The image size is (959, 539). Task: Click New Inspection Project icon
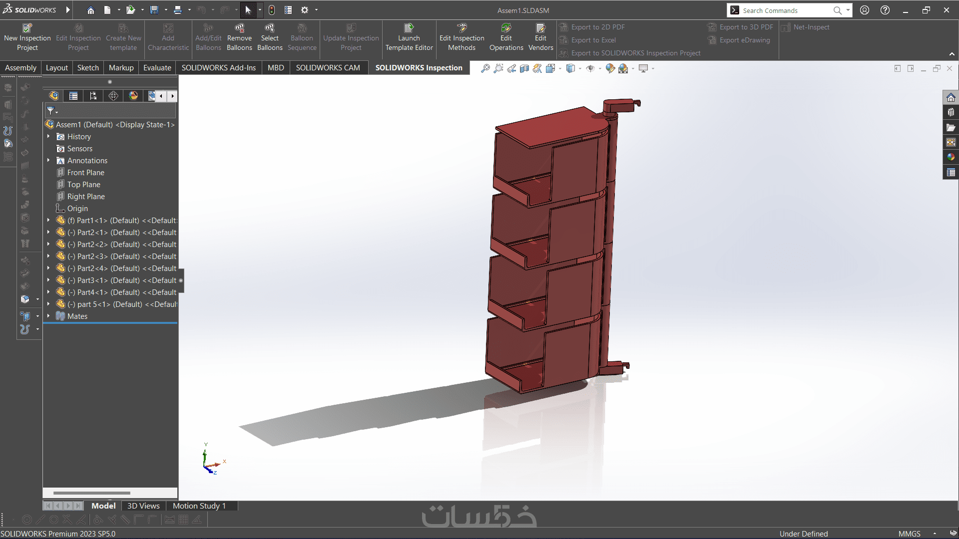(x=27, y=28)
